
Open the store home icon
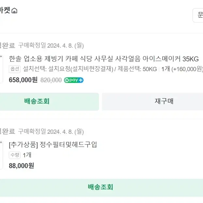pos(14,11)
